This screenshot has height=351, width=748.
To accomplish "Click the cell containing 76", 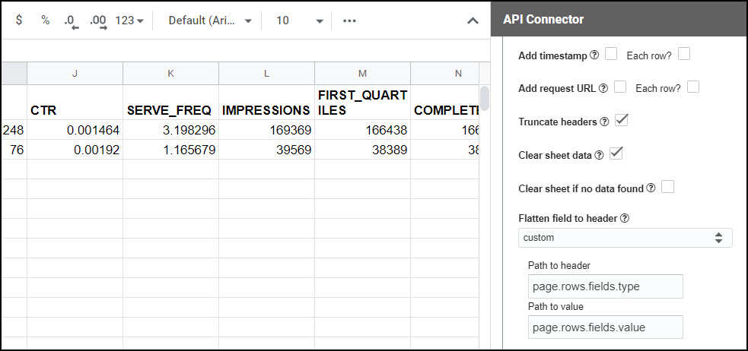I will pyautogui.click(x=14, y=150).
